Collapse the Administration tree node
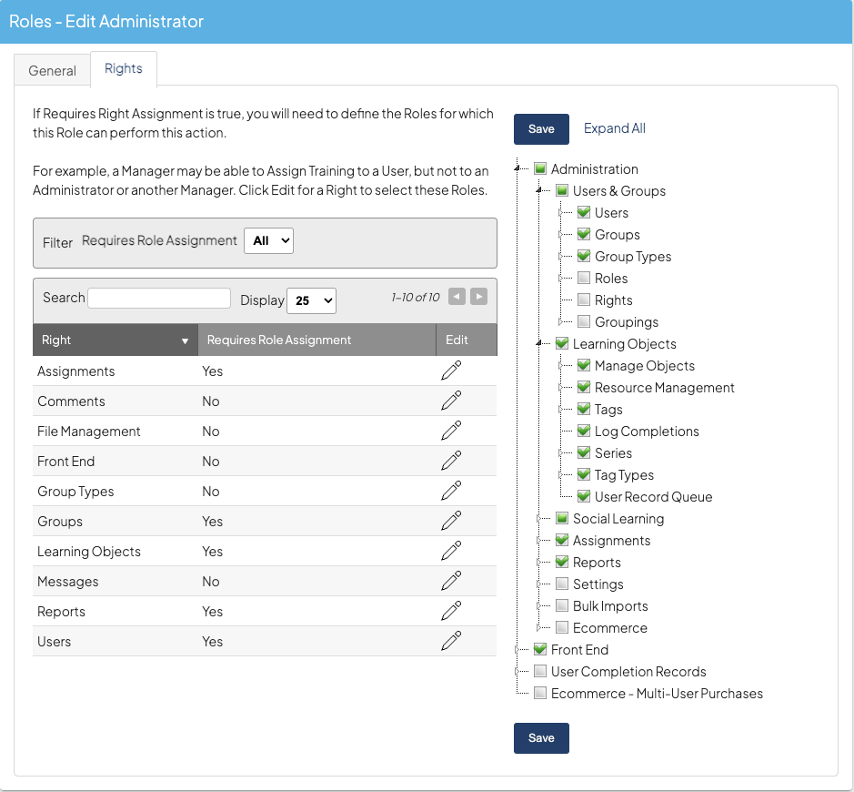Screen dimensions: 854x792 click(x=517, y=169)
